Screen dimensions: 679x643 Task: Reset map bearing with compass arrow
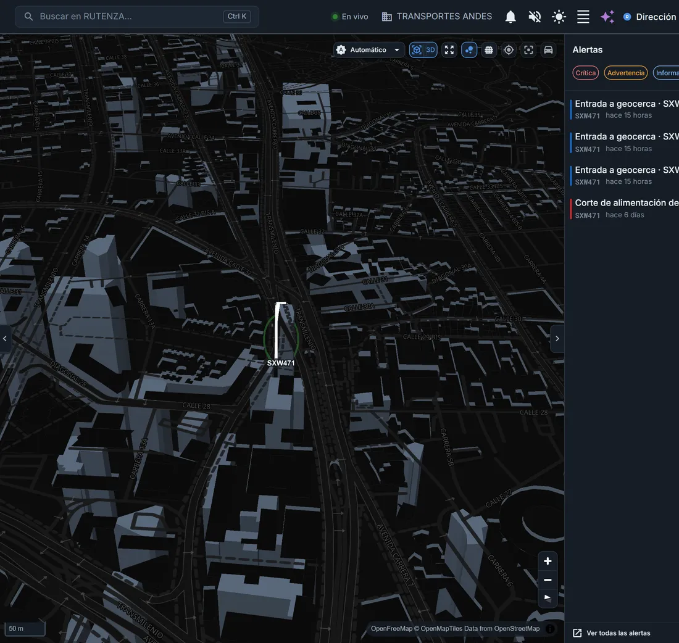click(548, 598)
